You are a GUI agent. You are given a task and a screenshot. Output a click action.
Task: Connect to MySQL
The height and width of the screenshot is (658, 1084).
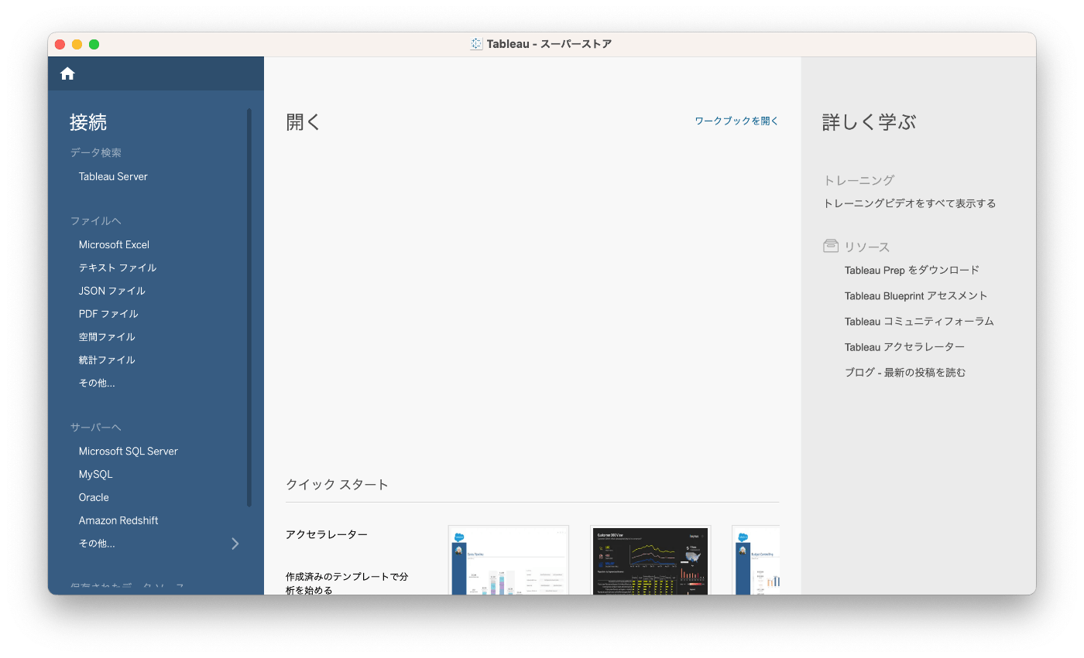click(96, 474)
